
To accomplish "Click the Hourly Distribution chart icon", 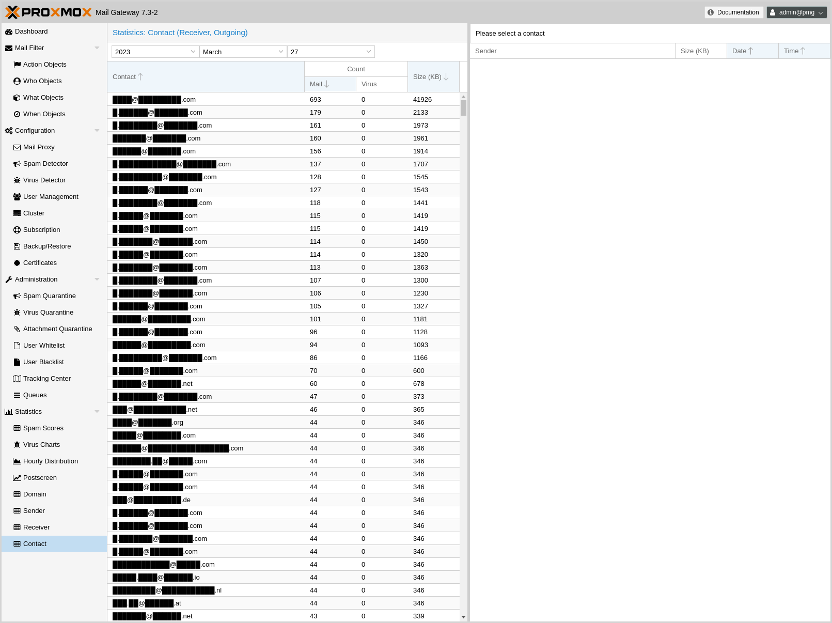I will click(17, 461).
